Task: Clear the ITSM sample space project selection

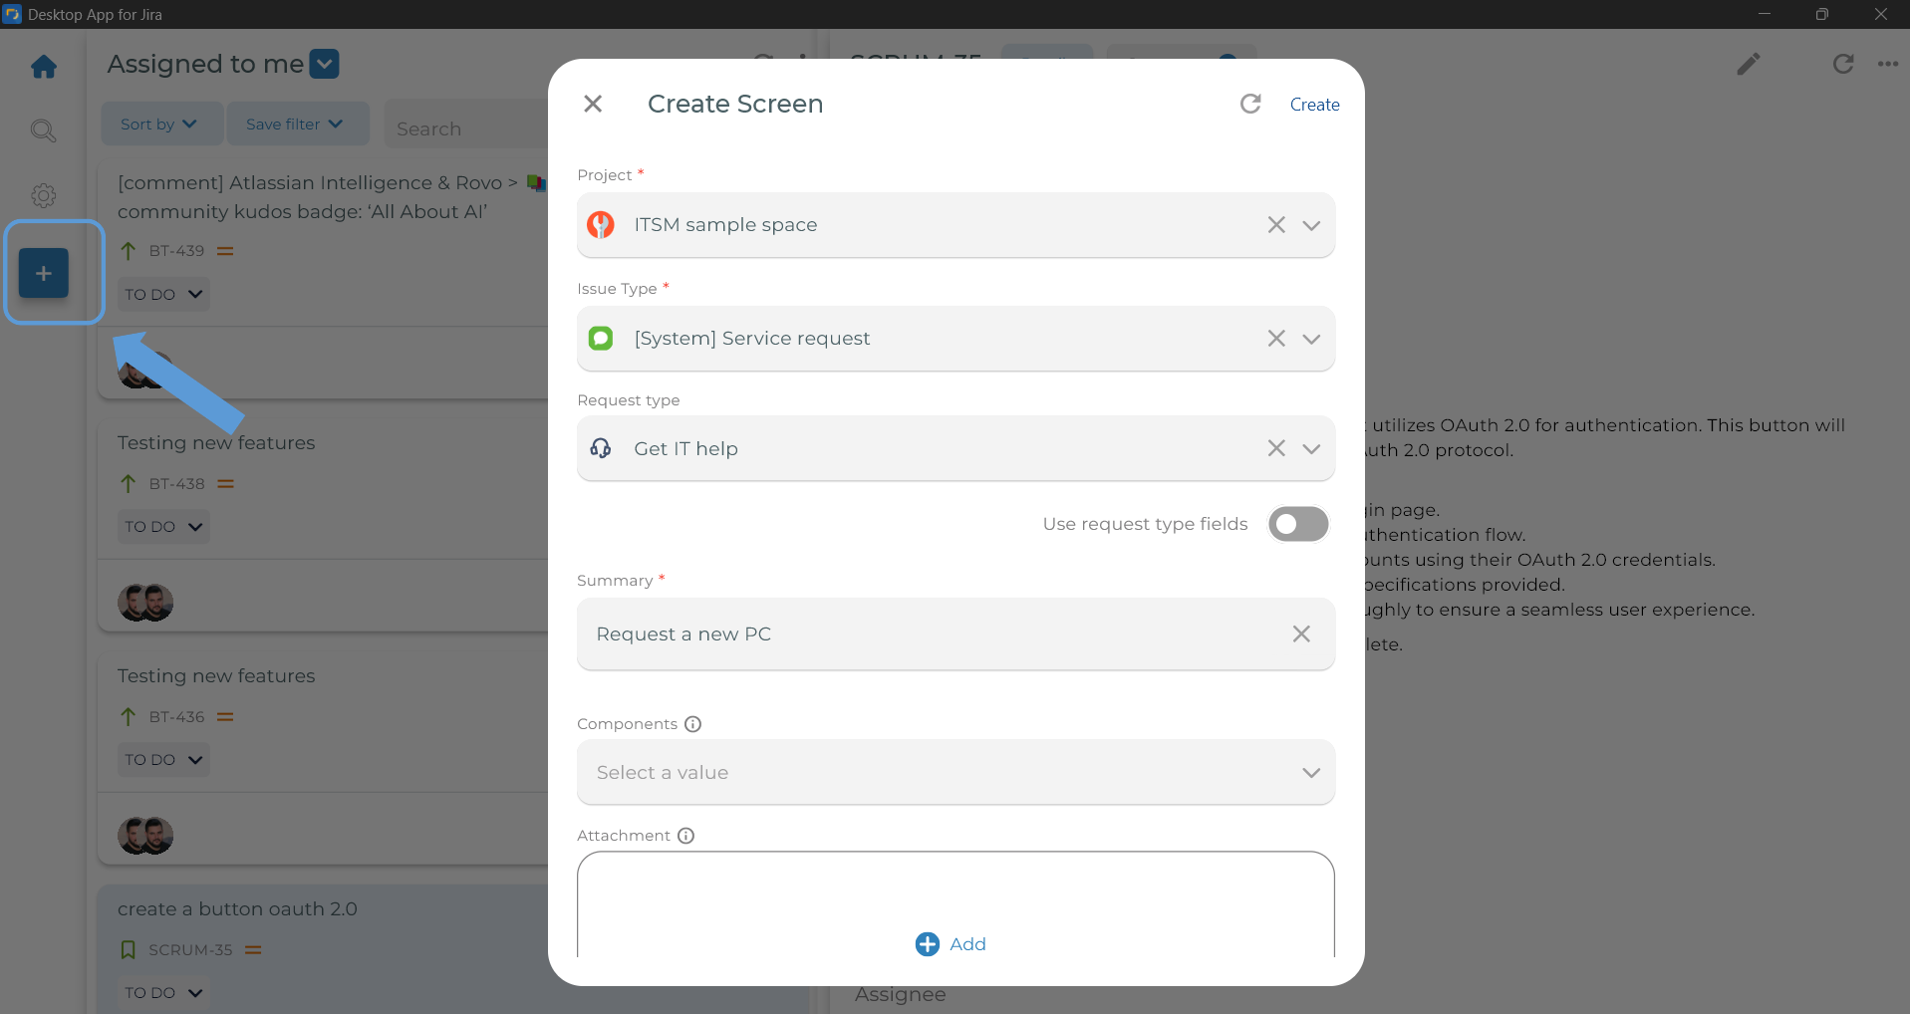Action: tap(1276, 225)
